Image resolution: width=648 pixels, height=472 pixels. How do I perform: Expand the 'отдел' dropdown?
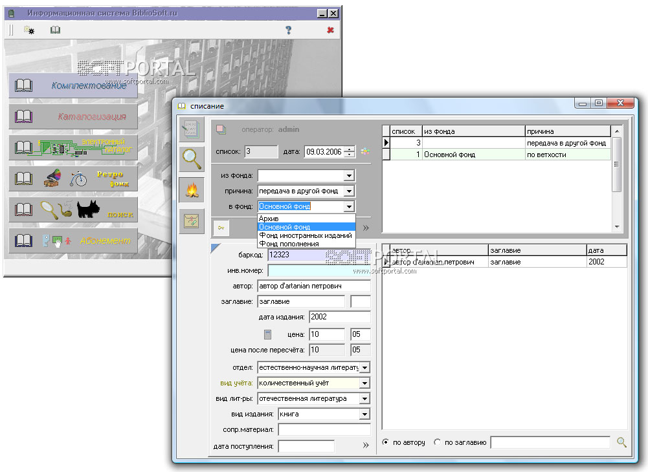pyautogui.click(x=364, y=367)
